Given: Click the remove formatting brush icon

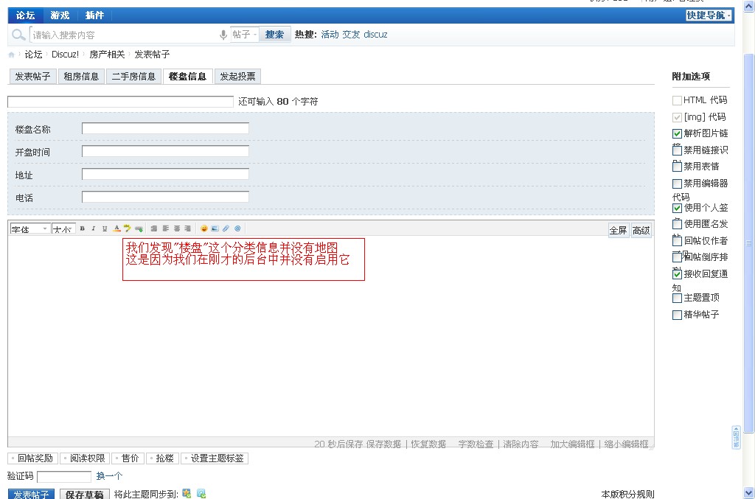Looking at the screenshot, I should tap(127, 228).
